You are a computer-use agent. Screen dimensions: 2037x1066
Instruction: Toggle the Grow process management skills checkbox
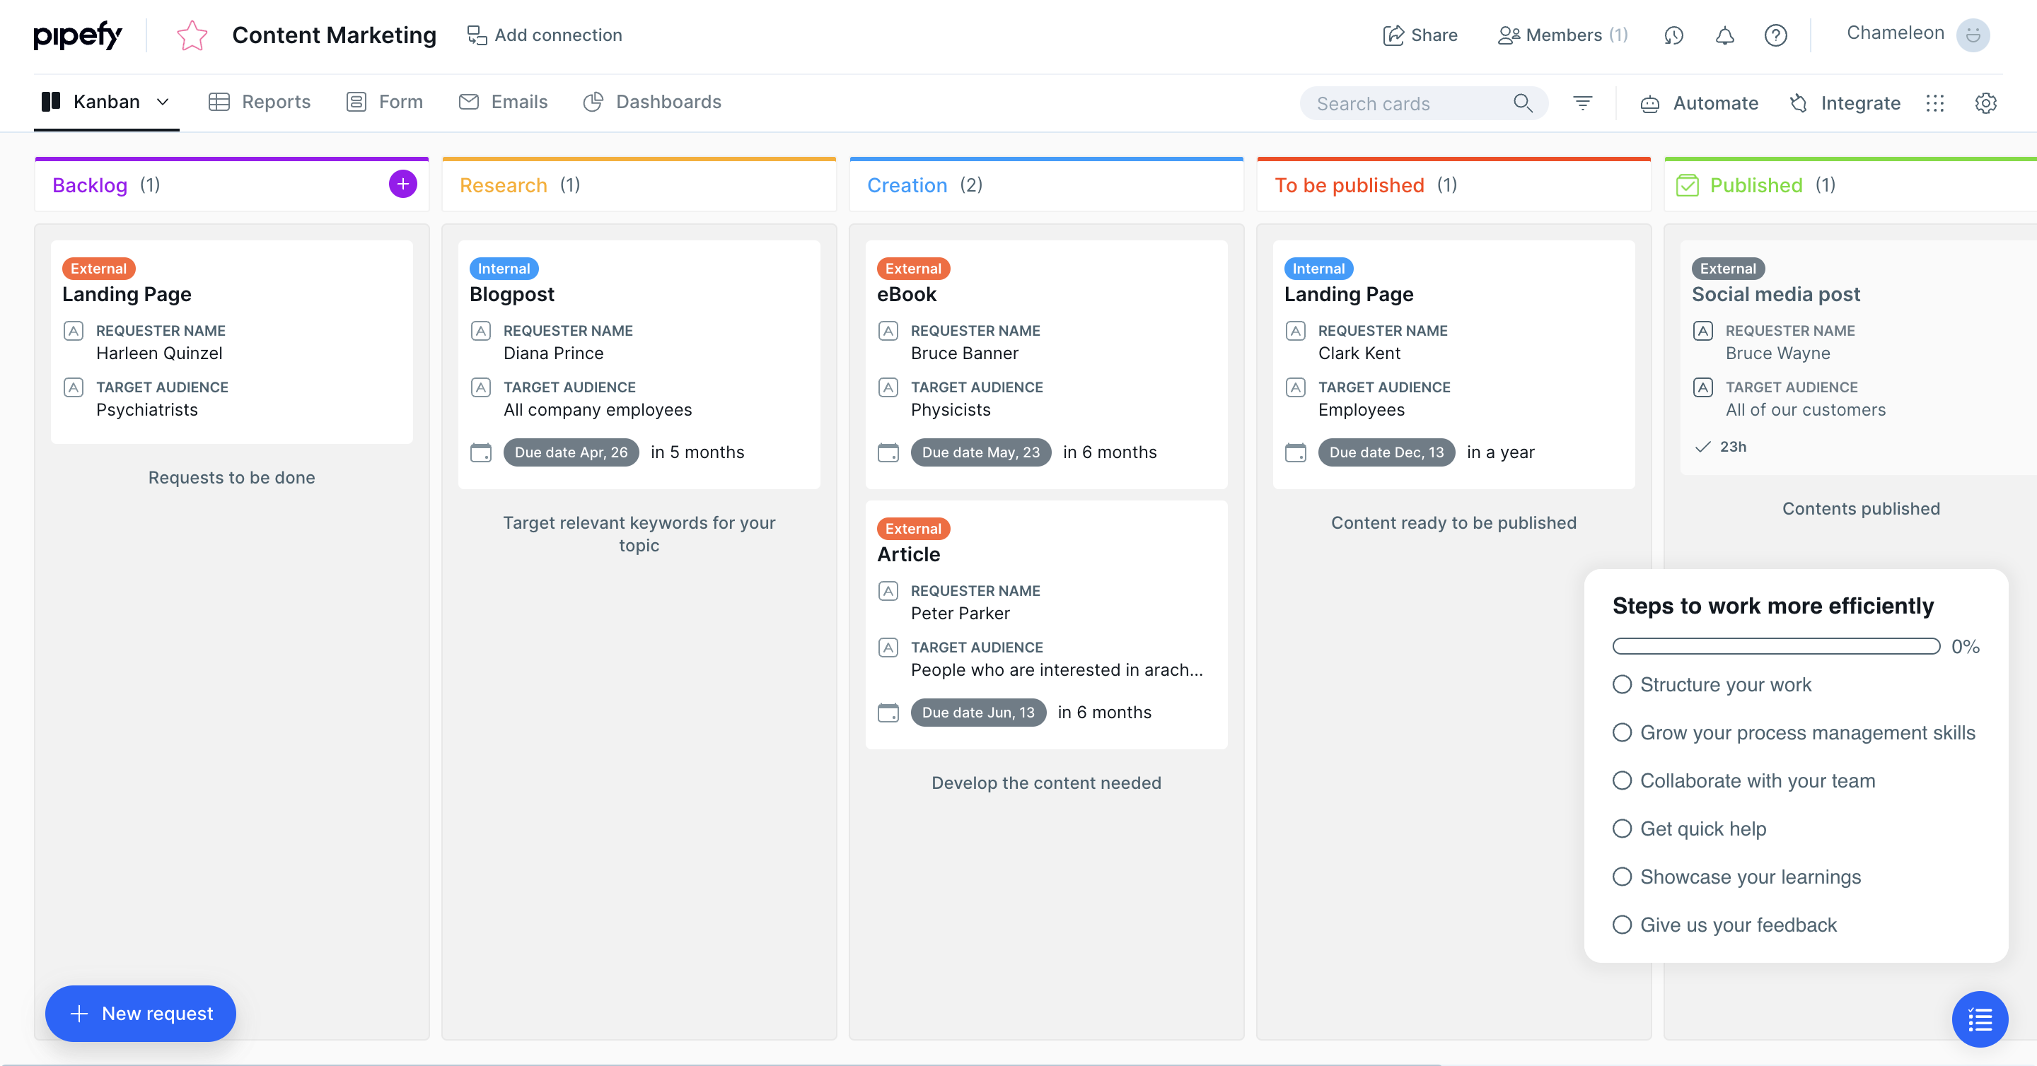[1620, 732]
